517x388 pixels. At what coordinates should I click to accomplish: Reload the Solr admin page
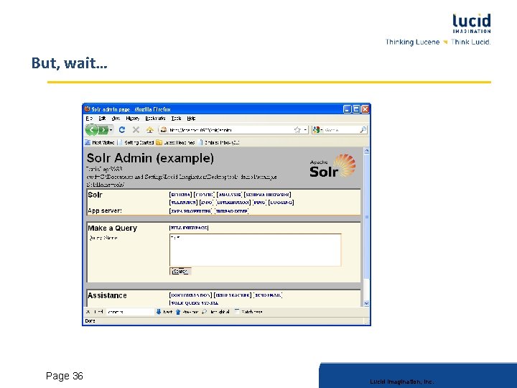122,130
